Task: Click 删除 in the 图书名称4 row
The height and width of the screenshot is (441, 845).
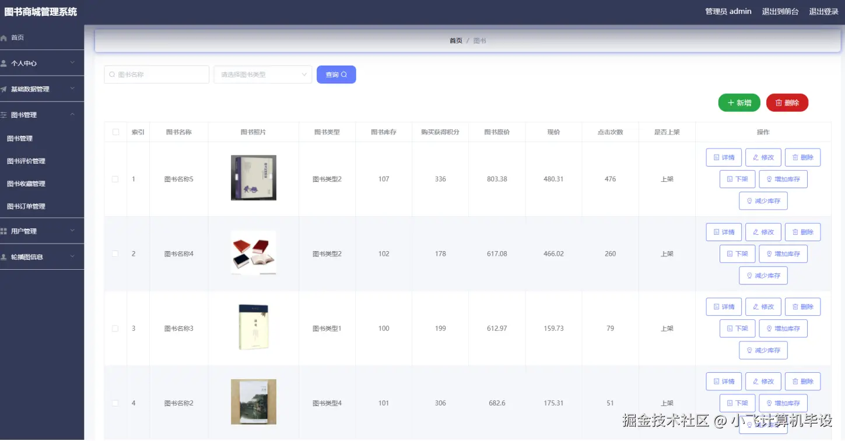Action: coord(803,232)
